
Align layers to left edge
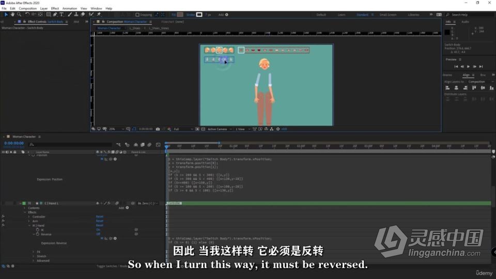point(447,88)
